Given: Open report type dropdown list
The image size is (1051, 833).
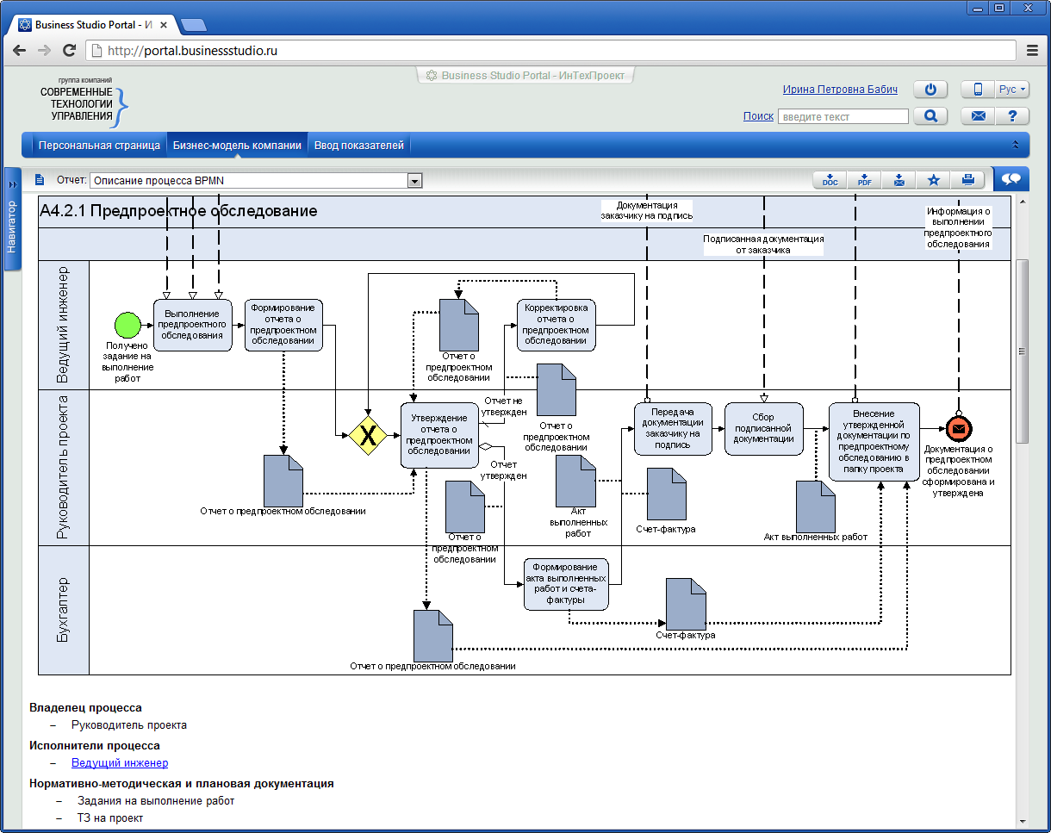Looking at the screenshot, I should [414, 180].
